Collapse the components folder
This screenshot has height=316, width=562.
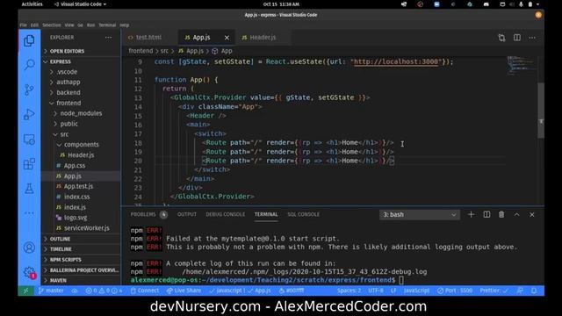(81, 144)
